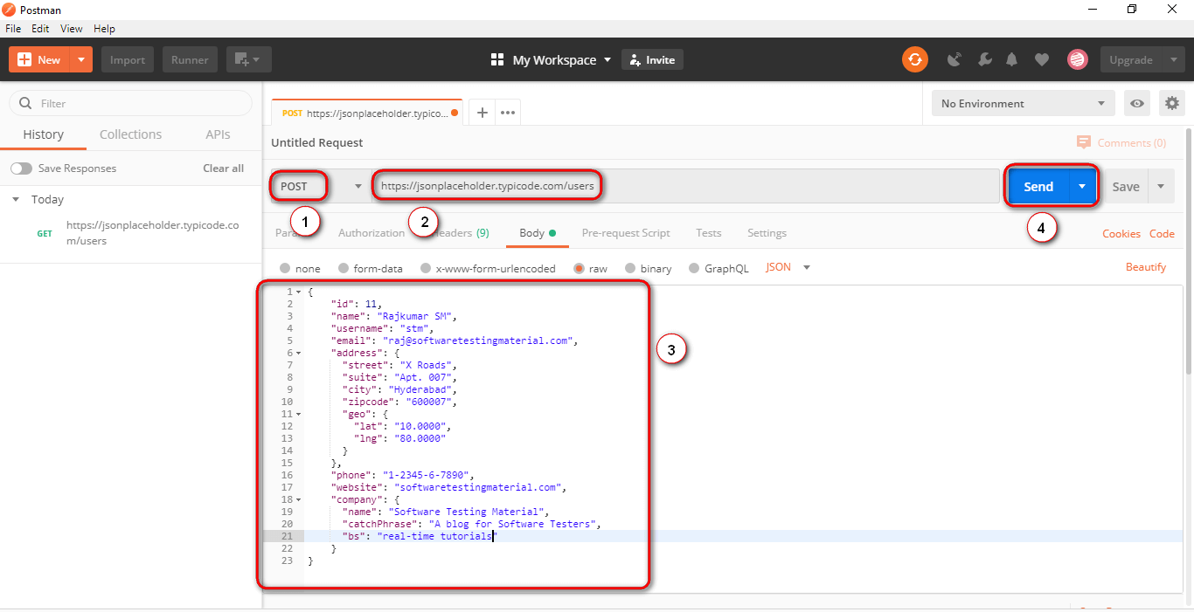Image resolution: width=1194 pixels, height=612 pixels.
Task: Add a new request tab with plus icon
Action: coord(482,113)
